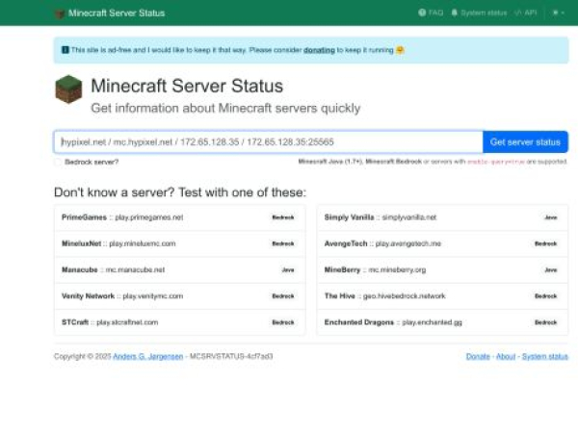Open the API documentation link
Viewport: 578px width, 433px height.
[526, 13]
